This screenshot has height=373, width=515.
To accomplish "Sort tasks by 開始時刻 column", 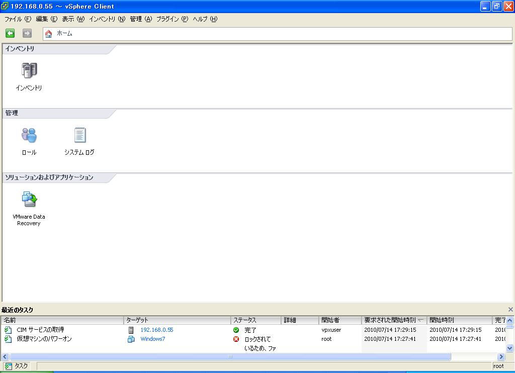I will [x=460, y=320].
